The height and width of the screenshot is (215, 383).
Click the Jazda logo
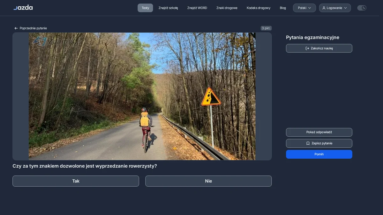click(x=23, y=8)
